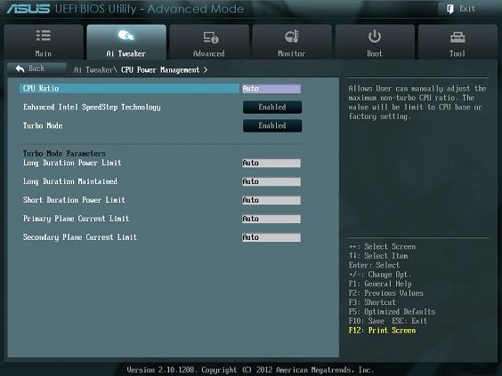Go to the Monitor tab
Viewport: 502px width, 376px height.
click(292, 42)
